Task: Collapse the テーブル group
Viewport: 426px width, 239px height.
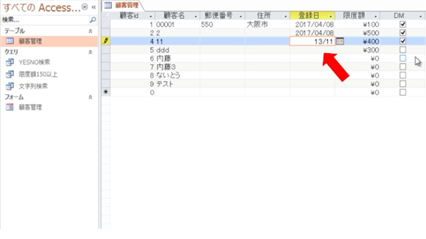Action: tap(91, 31)
